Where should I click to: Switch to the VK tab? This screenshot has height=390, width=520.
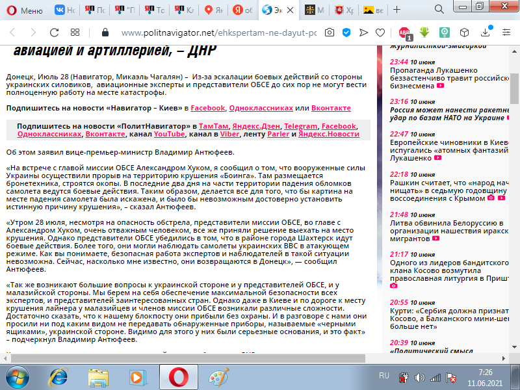coord(64,10)
